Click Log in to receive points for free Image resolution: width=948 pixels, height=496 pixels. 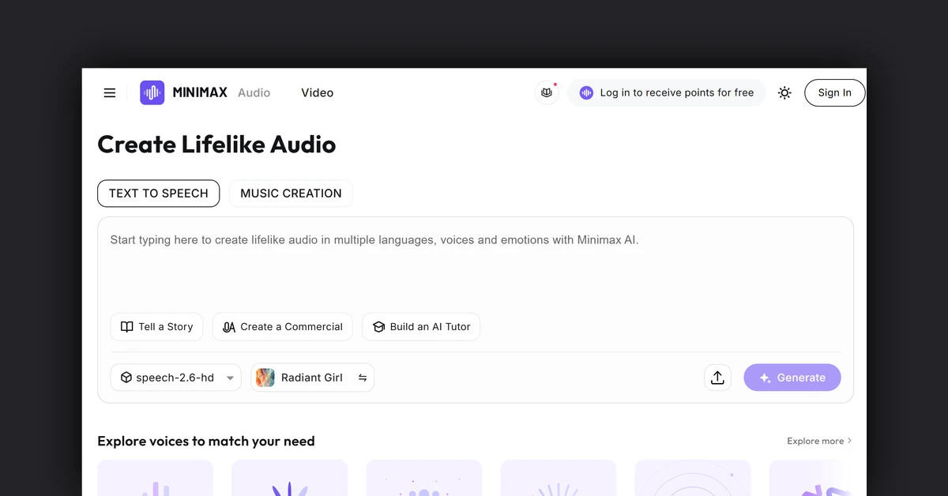tap(666, 92)
